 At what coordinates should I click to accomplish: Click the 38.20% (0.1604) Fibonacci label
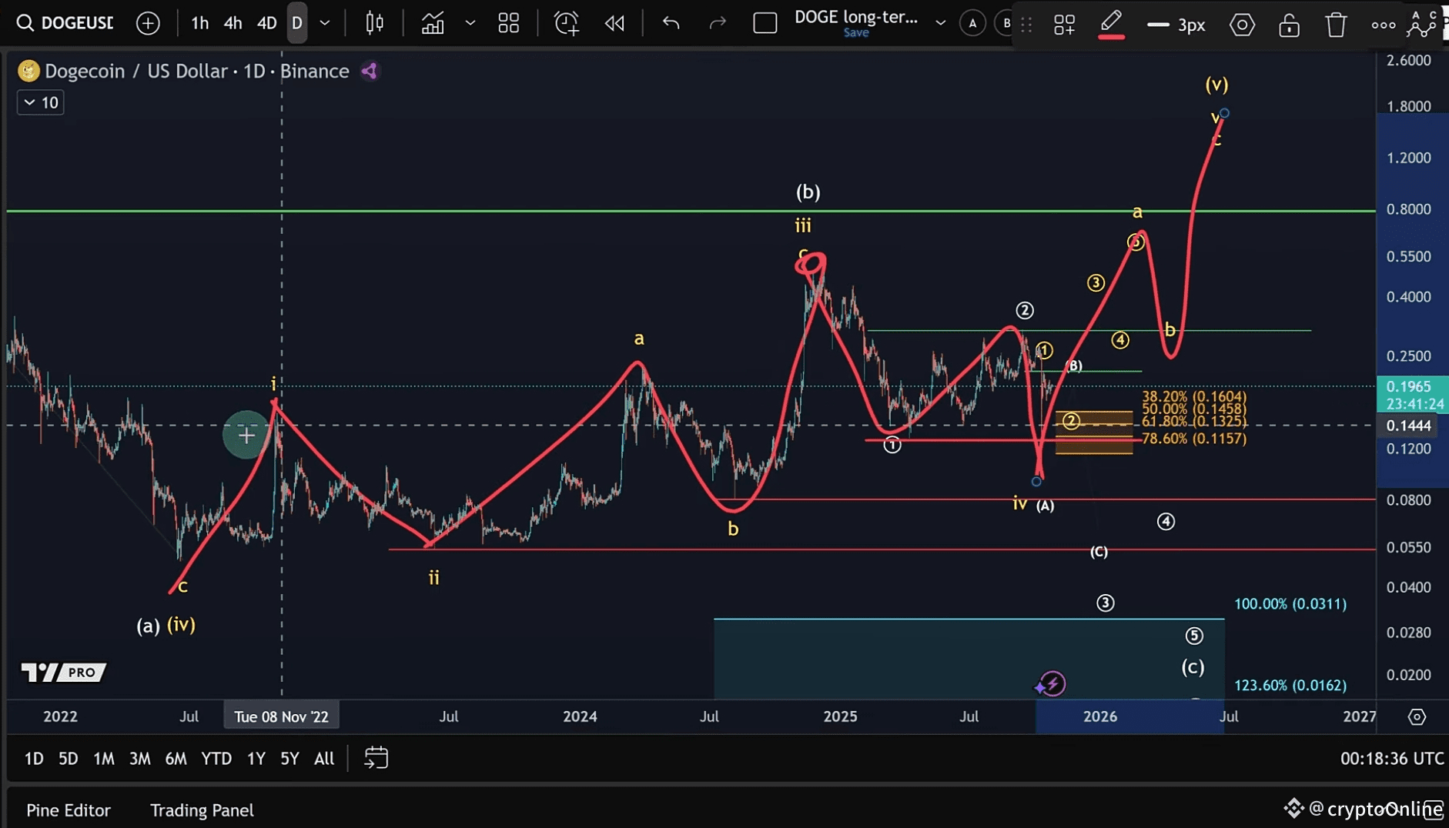tap(1193, 396)
